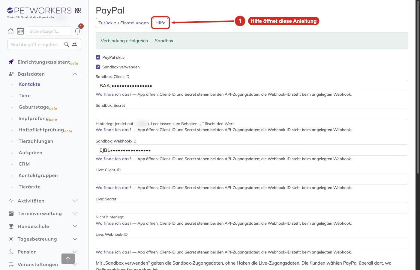Click 'Wo finde ich das?' under Live Webhook-ID
Viewport: 420px width, 270px height.
click(x=113, y=252)
